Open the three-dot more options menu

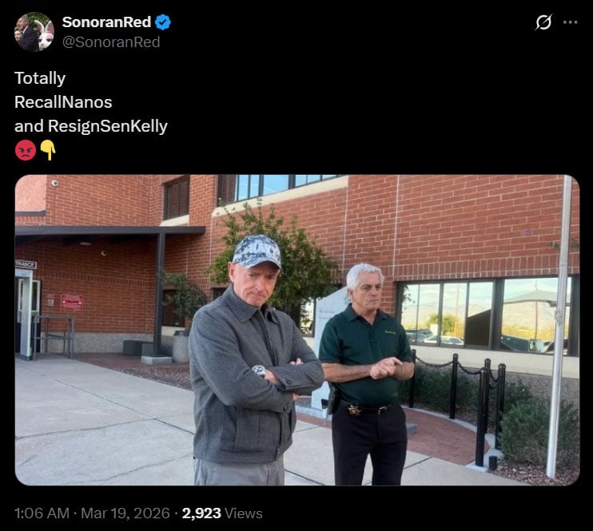click(570, 22)
